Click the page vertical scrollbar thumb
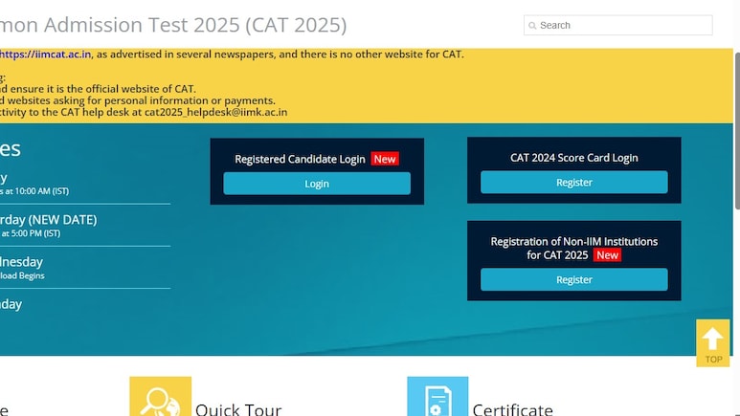Image resolution: width=740 pixels, height=416 pixels. pos(737,131)
